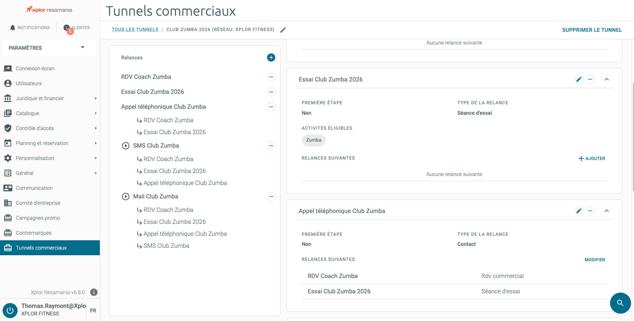Click Ajouter next relance button

pos(592,158)
